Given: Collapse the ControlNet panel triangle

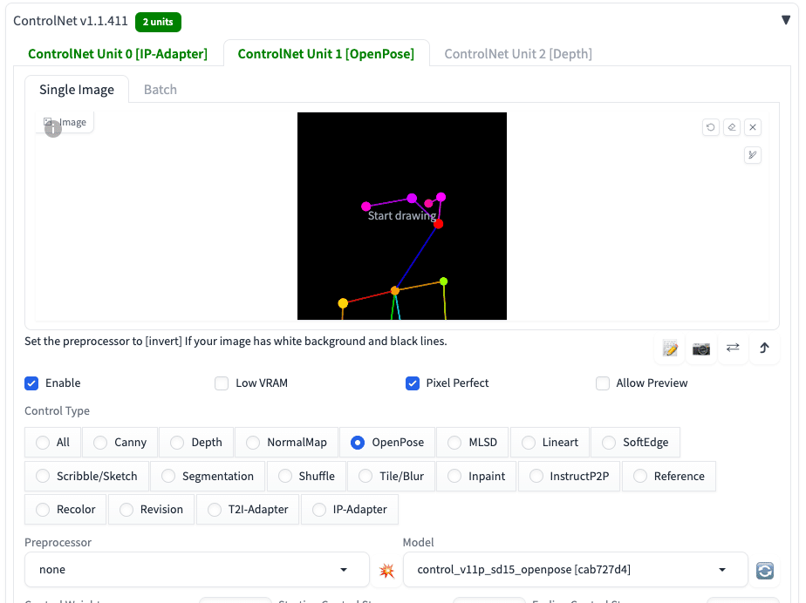Looking at the screenshot, I should click(x=785, y=20).
